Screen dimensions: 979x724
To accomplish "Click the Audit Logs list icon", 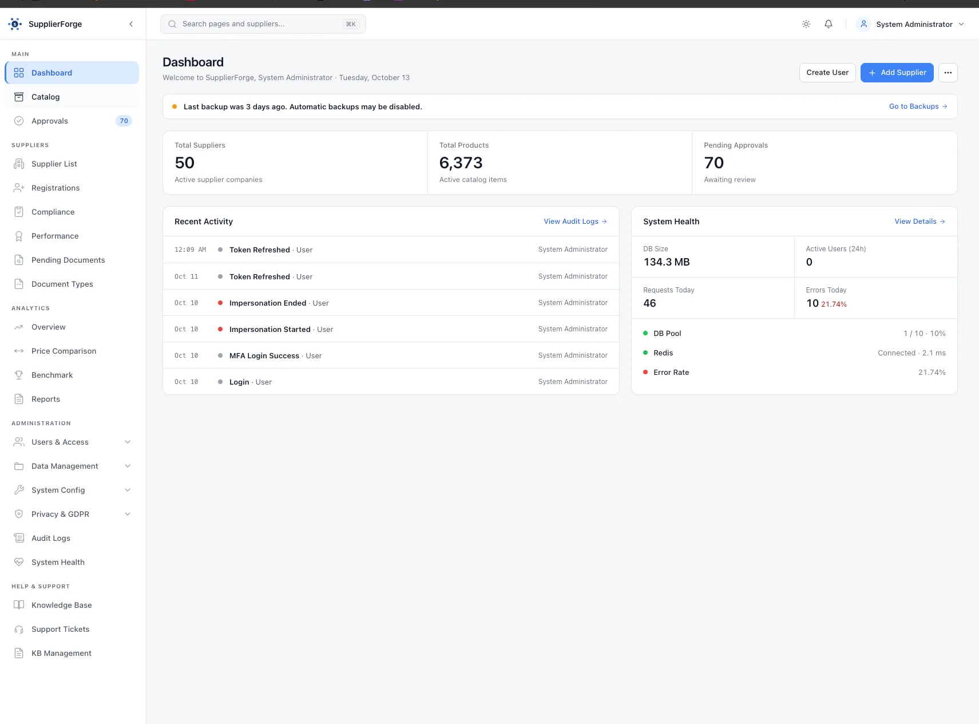I will click(x=19, y=538).
